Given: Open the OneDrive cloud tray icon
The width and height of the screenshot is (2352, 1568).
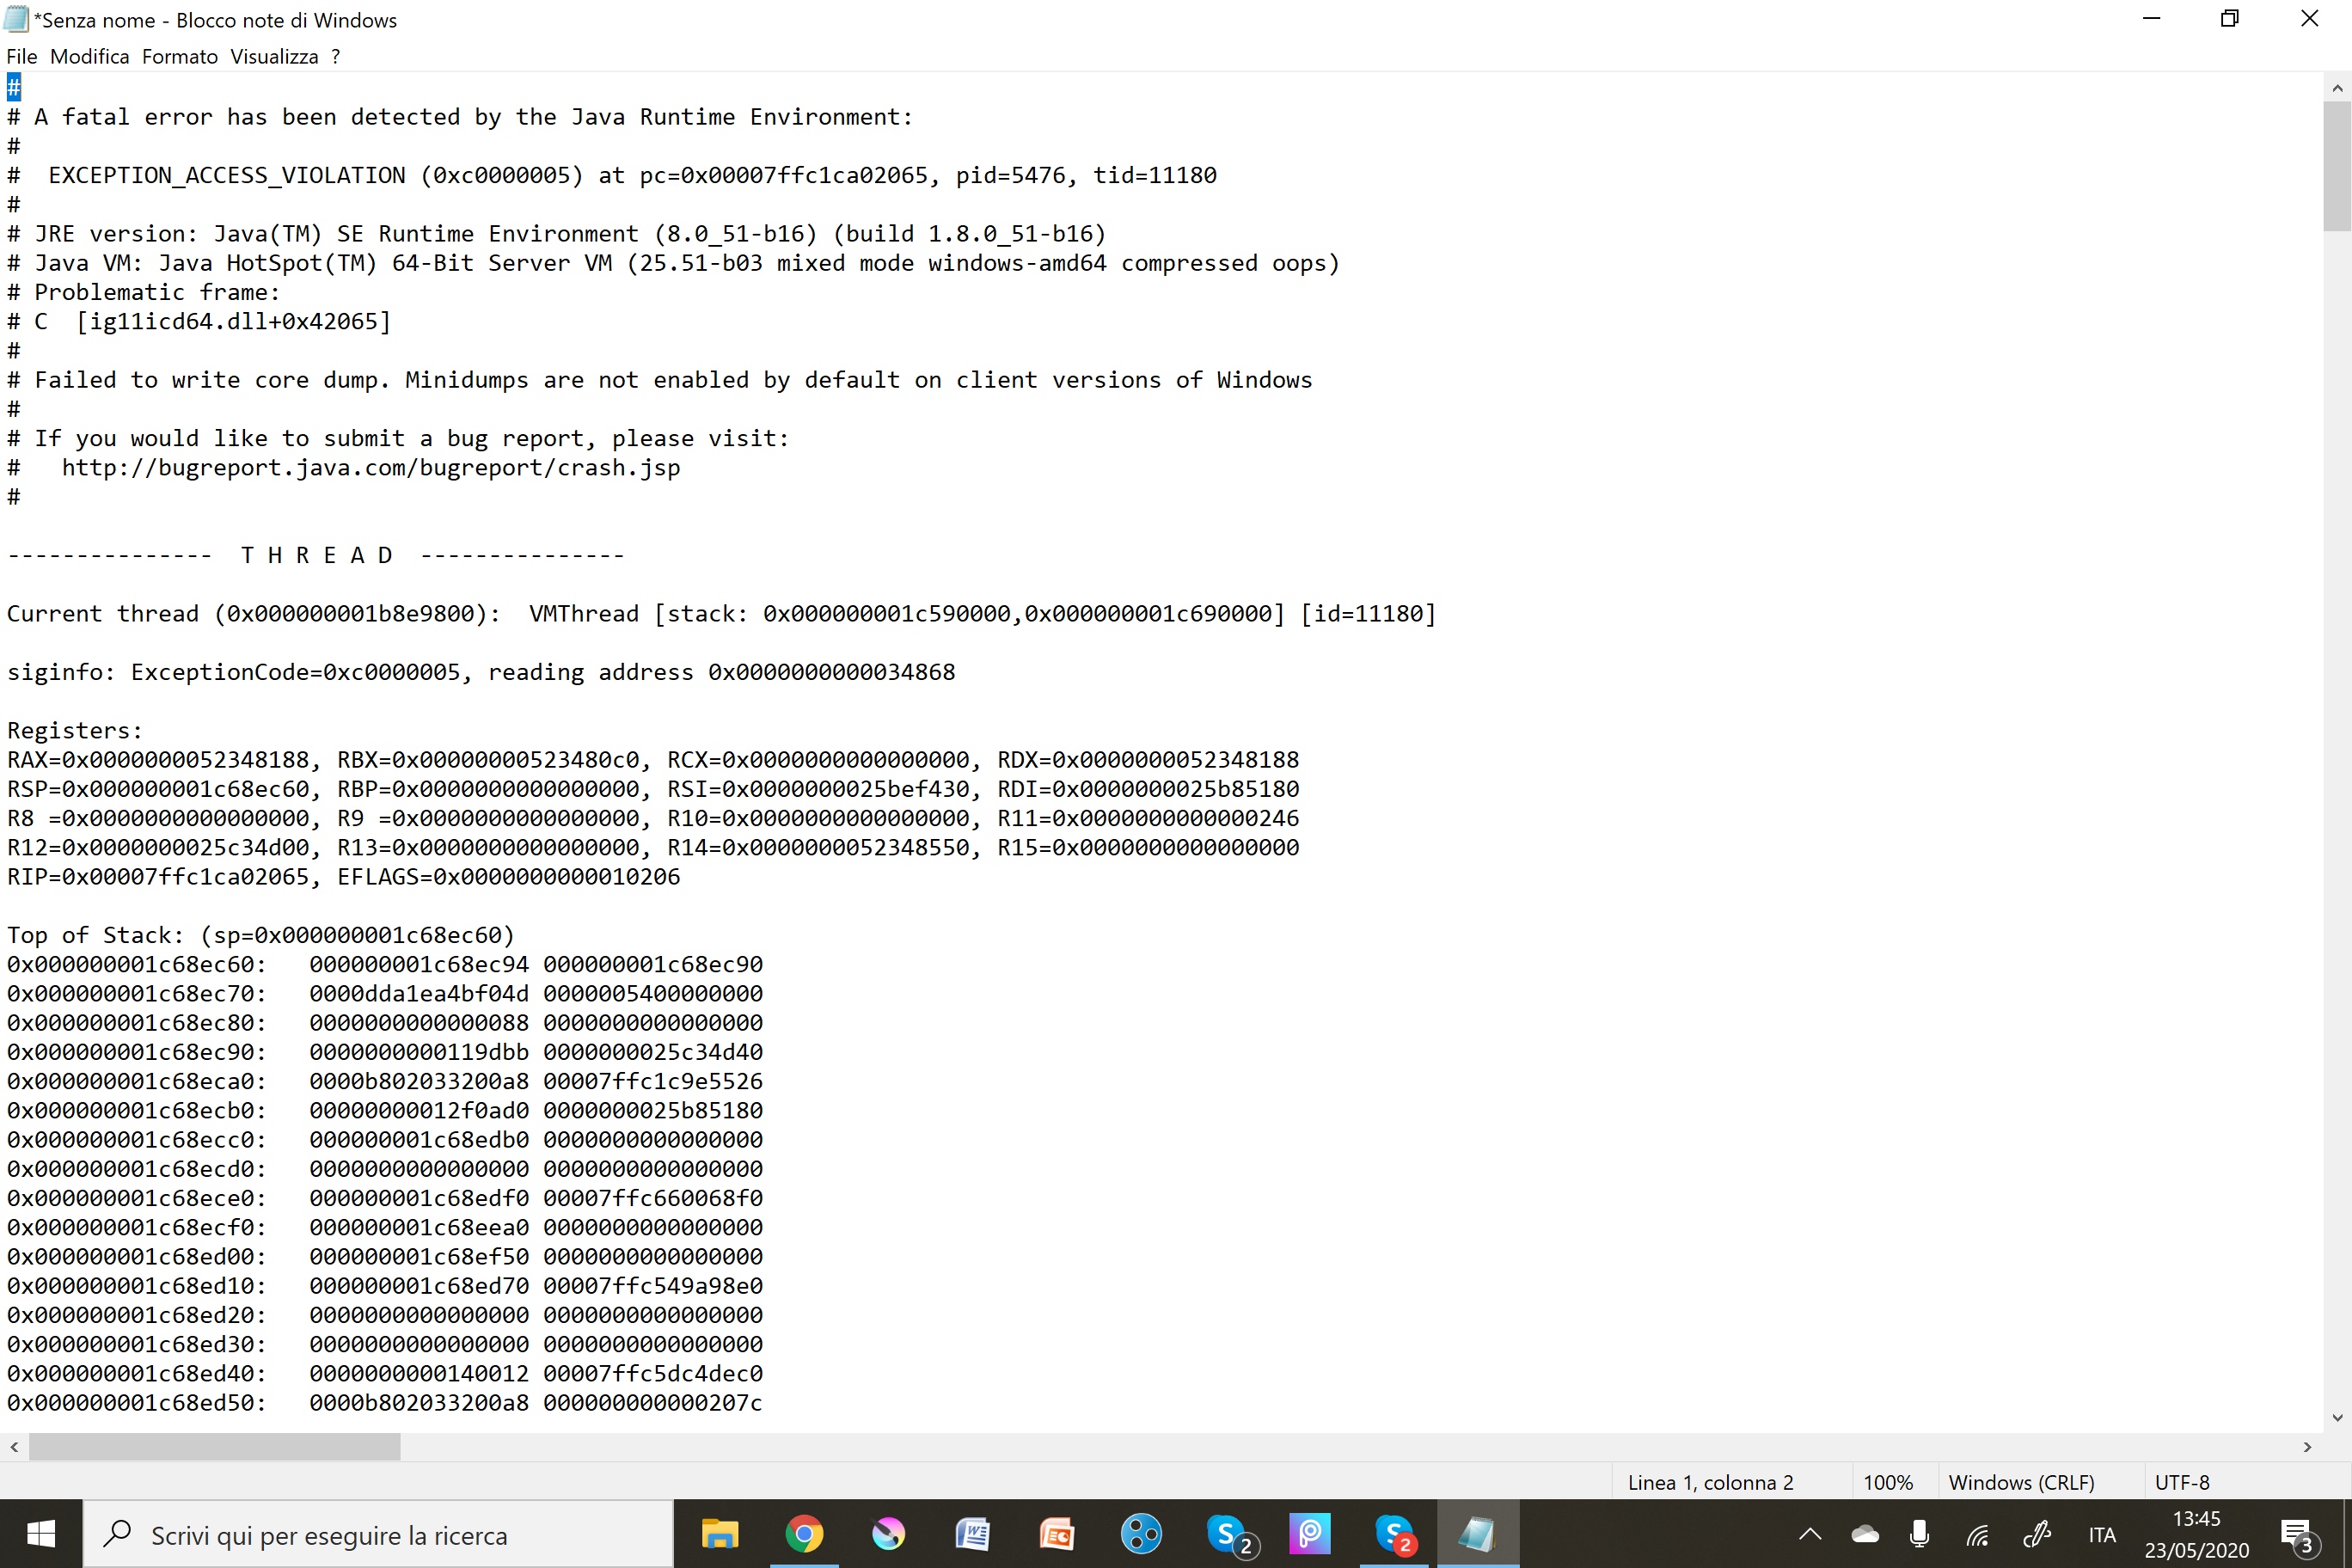Looking at the screenshot, I should pyautogui.click(x=1864, y=1534).
